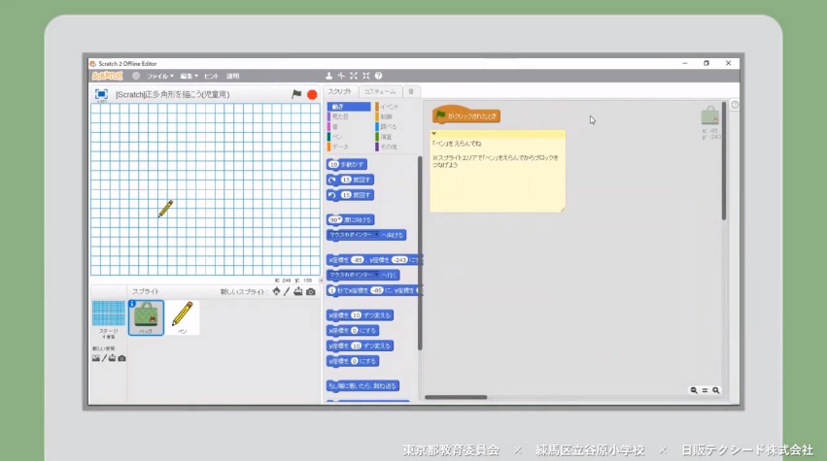Edit 10 value in change-x block
This screenshot has height=461, width=827.
(x=357, y=315)
